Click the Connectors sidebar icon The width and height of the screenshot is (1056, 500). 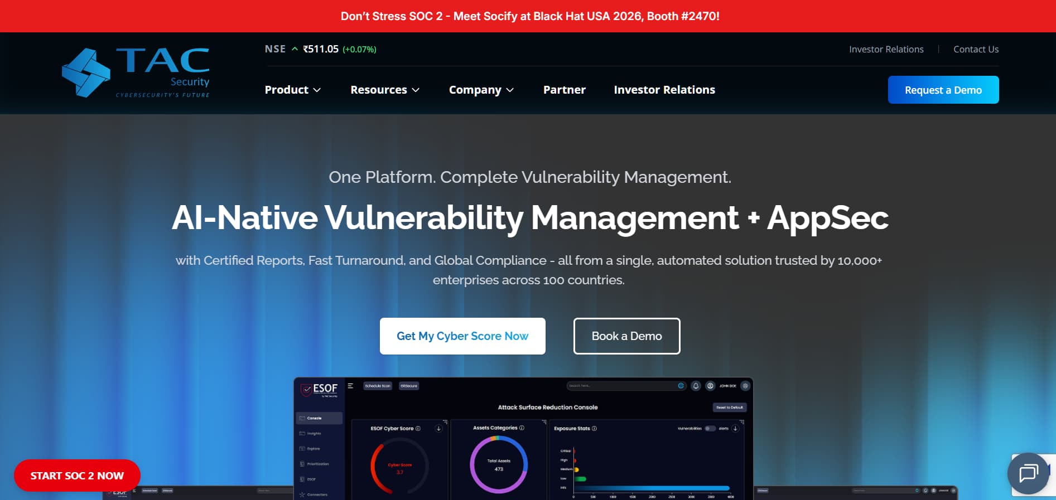click(302, 494)
